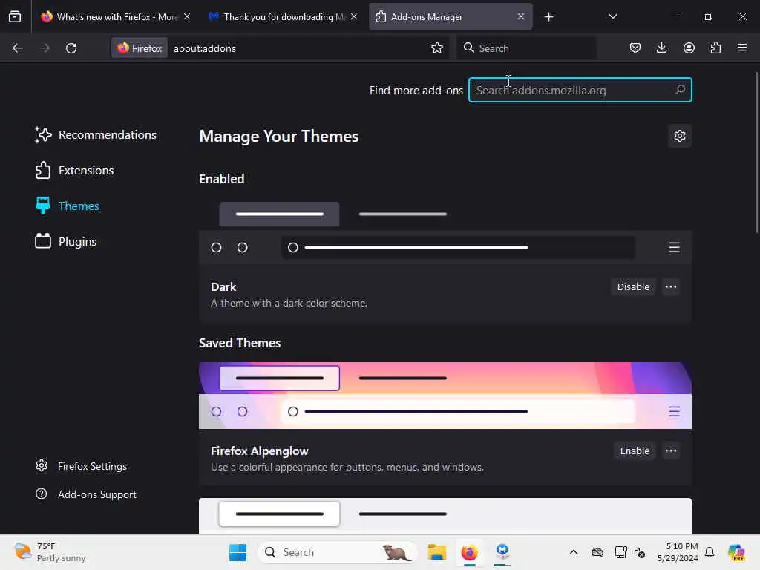Close the Thank you for downloading tab
The width and height of the screenshot is (760, 570).
pos(354,16)
